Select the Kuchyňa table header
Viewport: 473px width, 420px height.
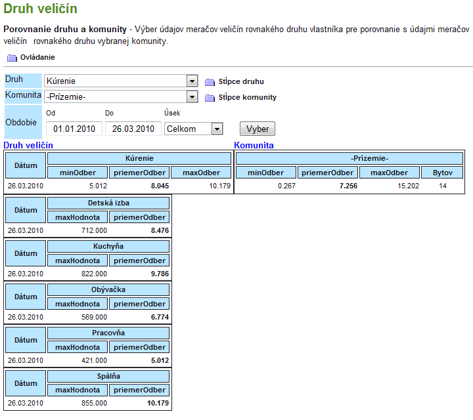[x=108, y=246]
